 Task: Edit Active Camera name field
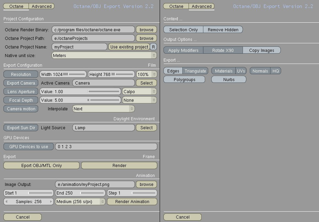[104, 83]
